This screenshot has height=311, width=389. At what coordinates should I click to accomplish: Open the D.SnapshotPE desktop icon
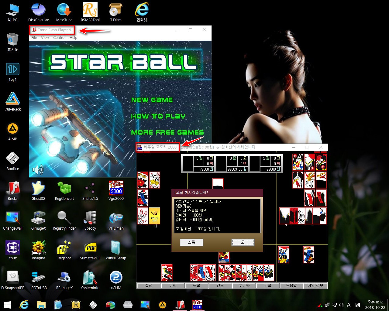[x=13, y=280]
